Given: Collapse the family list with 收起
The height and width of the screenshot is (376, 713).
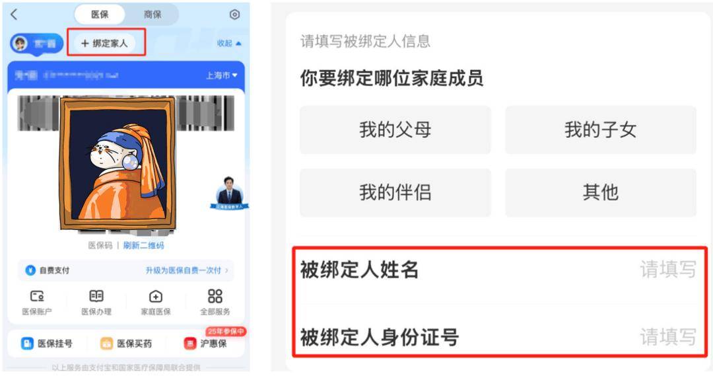Looking at the screenshot, I should point(229,43).
